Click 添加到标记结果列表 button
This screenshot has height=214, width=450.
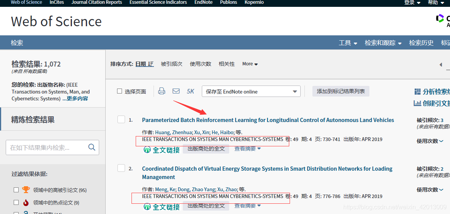(x=341, y=91)
